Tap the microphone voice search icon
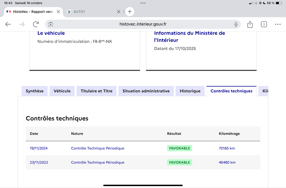This screenshot has height=188, width=286. [x=236, y=24]
